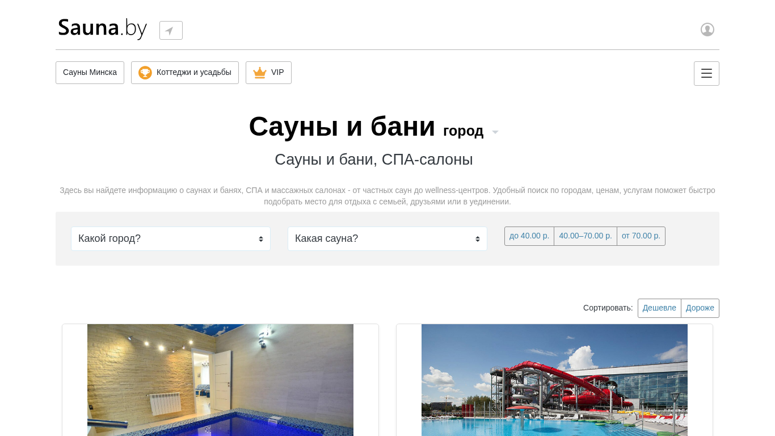
Task: Open Коттеджи и усадьбы section
Action: click(185, 73)
